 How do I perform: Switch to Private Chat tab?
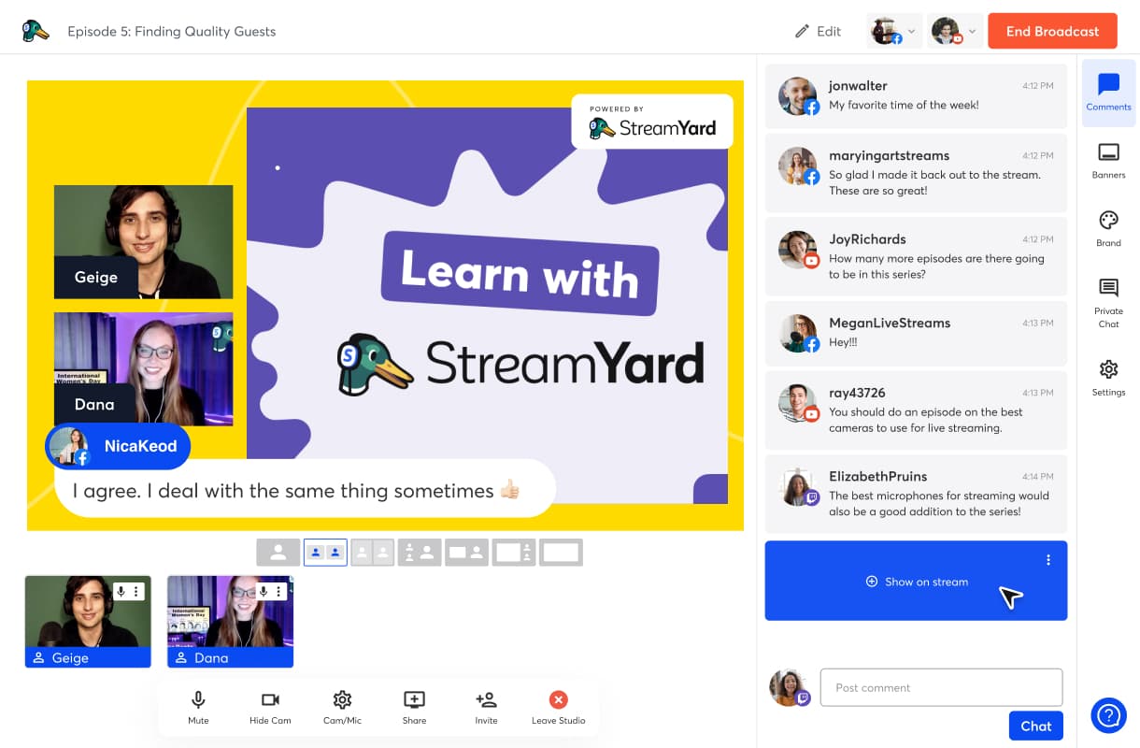click(x=1108, y=303)
